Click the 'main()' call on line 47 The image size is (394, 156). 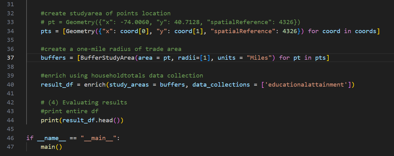pyautogui.click(x=52, y=147)
